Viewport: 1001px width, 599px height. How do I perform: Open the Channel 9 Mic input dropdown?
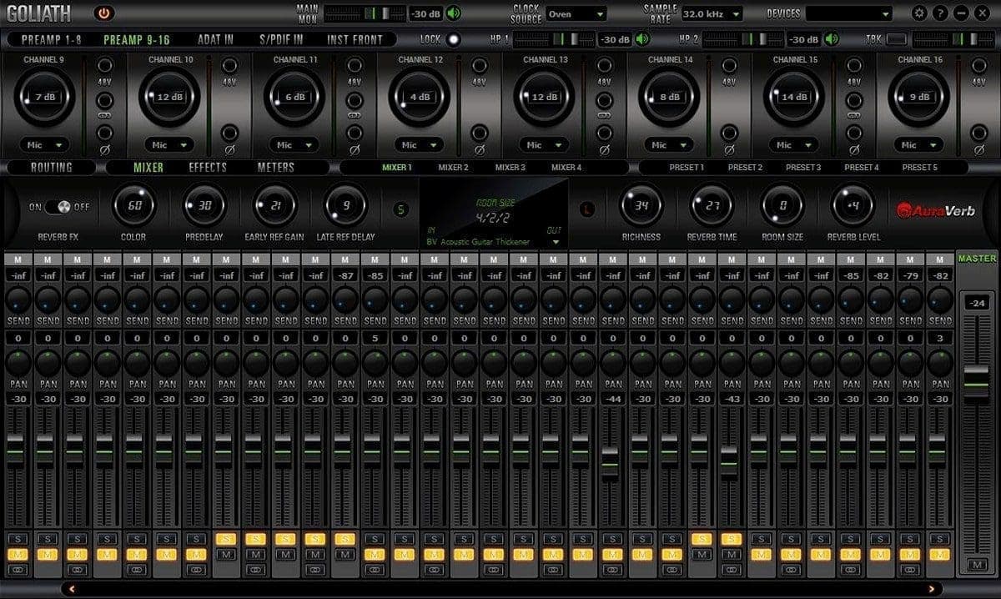coord(45,144)
